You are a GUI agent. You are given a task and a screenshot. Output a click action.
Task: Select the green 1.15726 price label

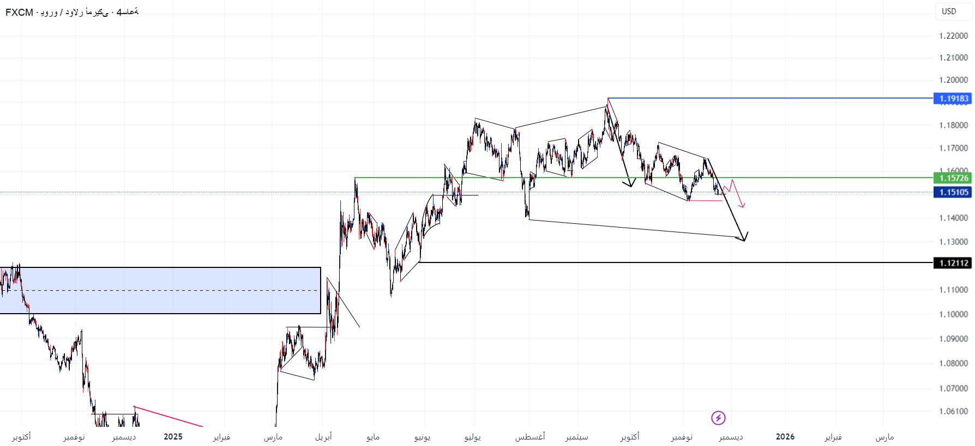(x=953, y=178)
